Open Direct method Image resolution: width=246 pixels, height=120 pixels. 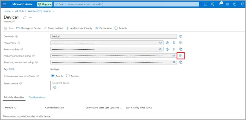(53, 28)
